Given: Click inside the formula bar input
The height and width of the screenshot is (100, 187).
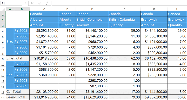Looking at the screenshot, I should pos(119,3).
